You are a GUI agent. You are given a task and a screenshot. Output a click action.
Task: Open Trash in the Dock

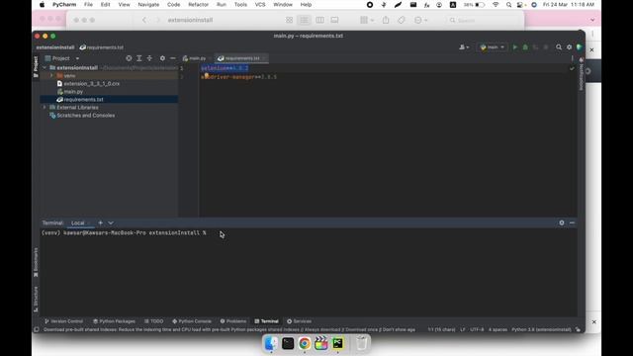[361, 343]
